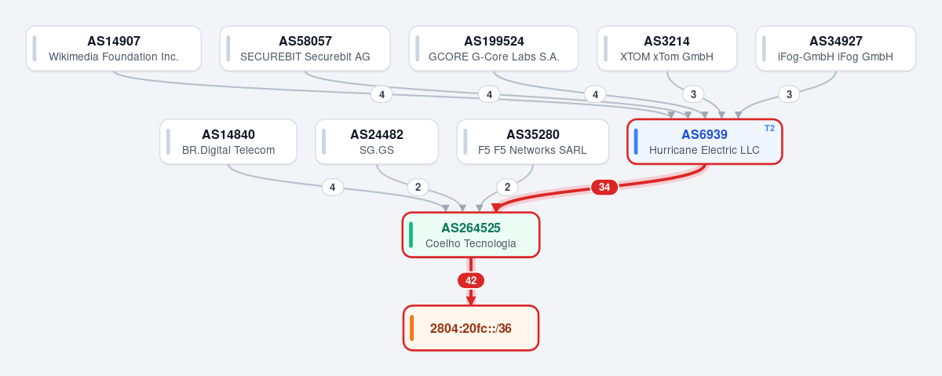Select the AS199524 GCORE G-Core Labs node

tap(494, 49)
